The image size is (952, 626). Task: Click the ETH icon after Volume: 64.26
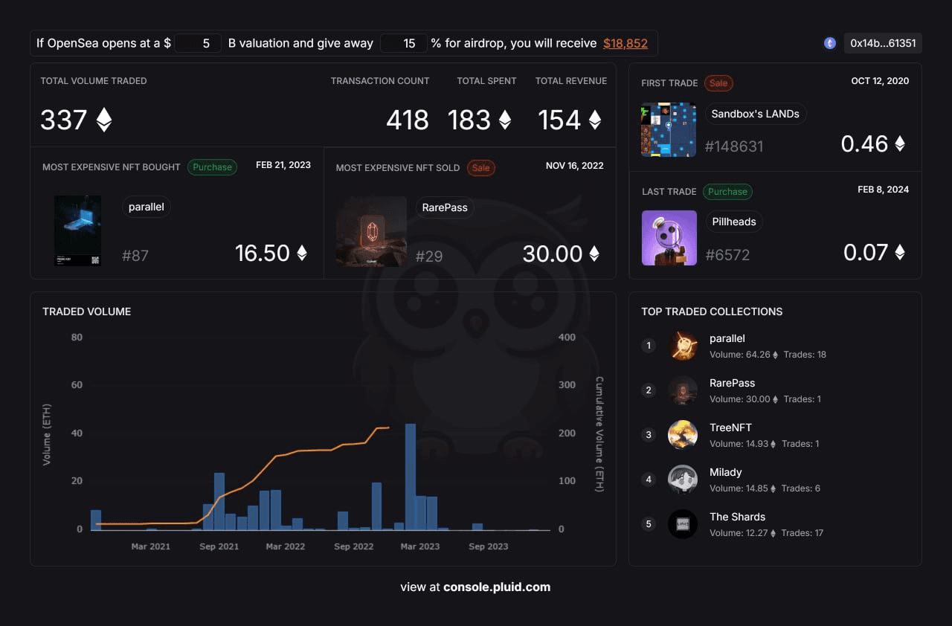[776, 355]
